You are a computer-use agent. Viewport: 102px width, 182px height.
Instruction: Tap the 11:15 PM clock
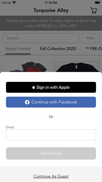pyautogui.click(x=51, y=3)
